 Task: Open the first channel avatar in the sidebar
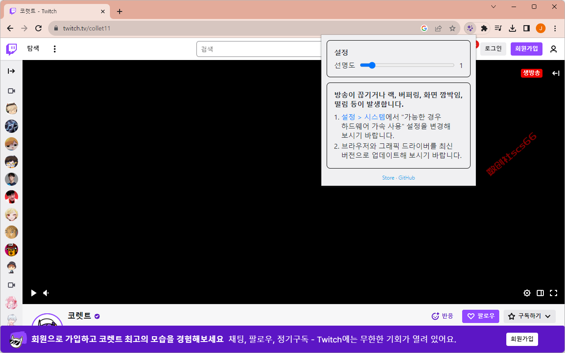coord(11,109)
